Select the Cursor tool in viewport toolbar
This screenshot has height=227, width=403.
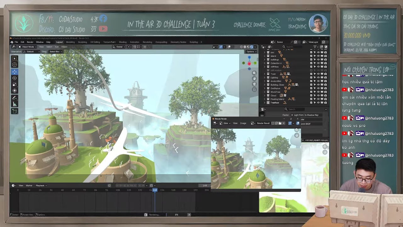point(14,65)
